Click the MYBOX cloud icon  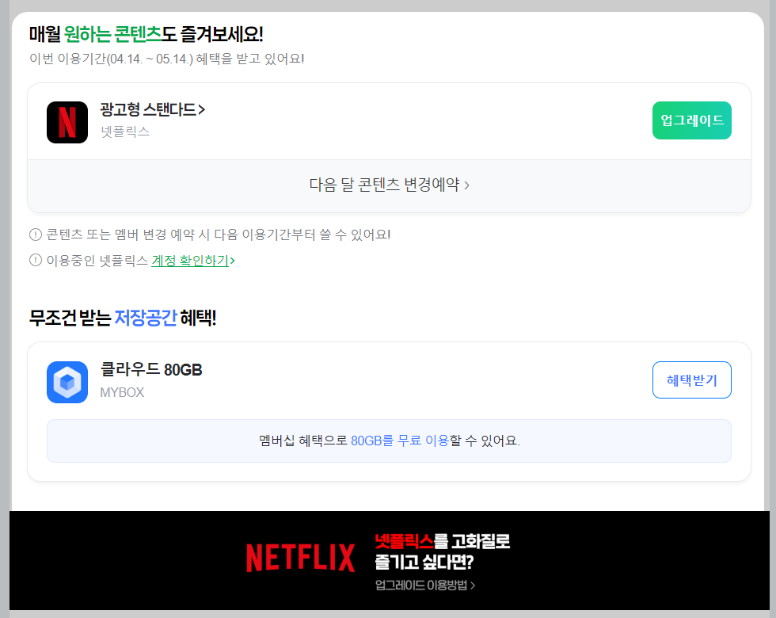(x=67, y=382)
